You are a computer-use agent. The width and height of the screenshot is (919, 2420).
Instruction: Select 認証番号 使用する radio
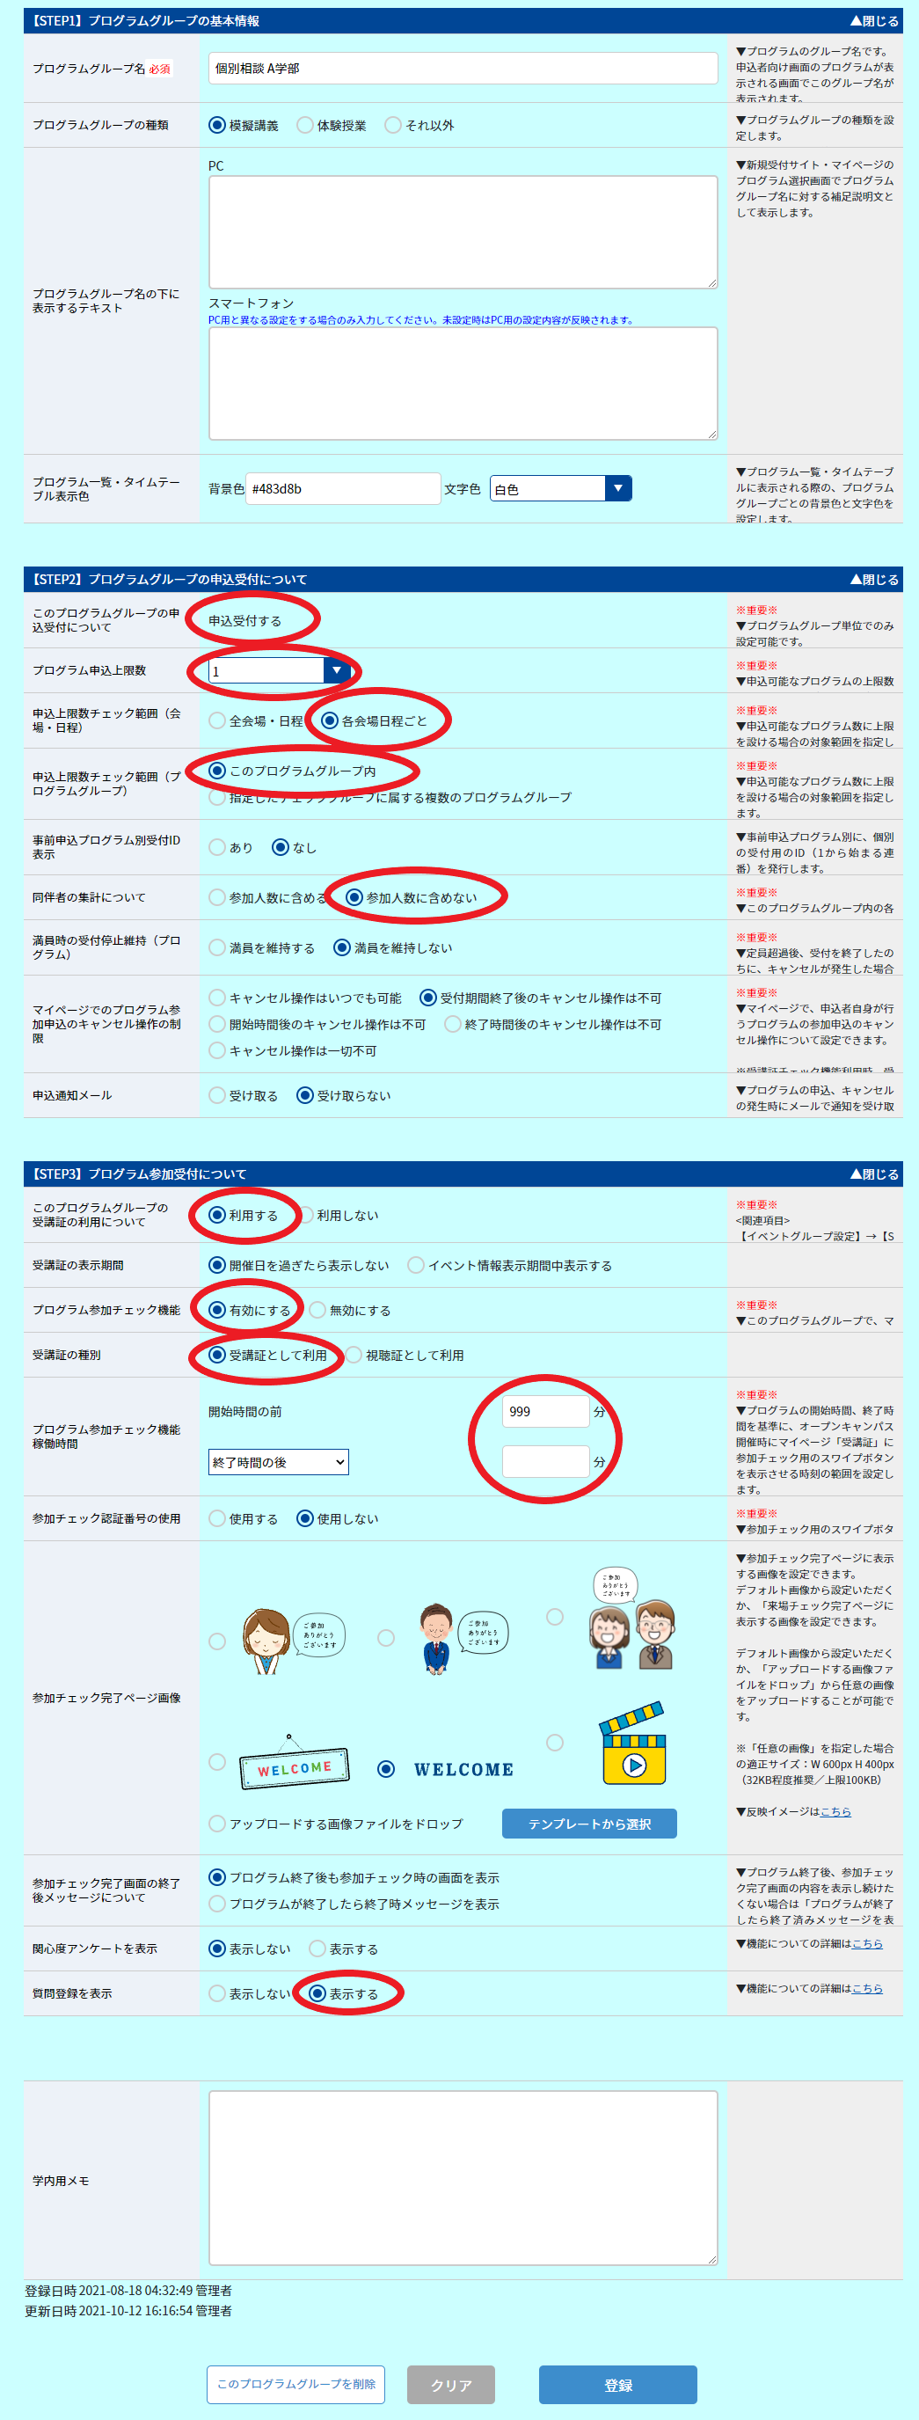tap(217, 1518)
